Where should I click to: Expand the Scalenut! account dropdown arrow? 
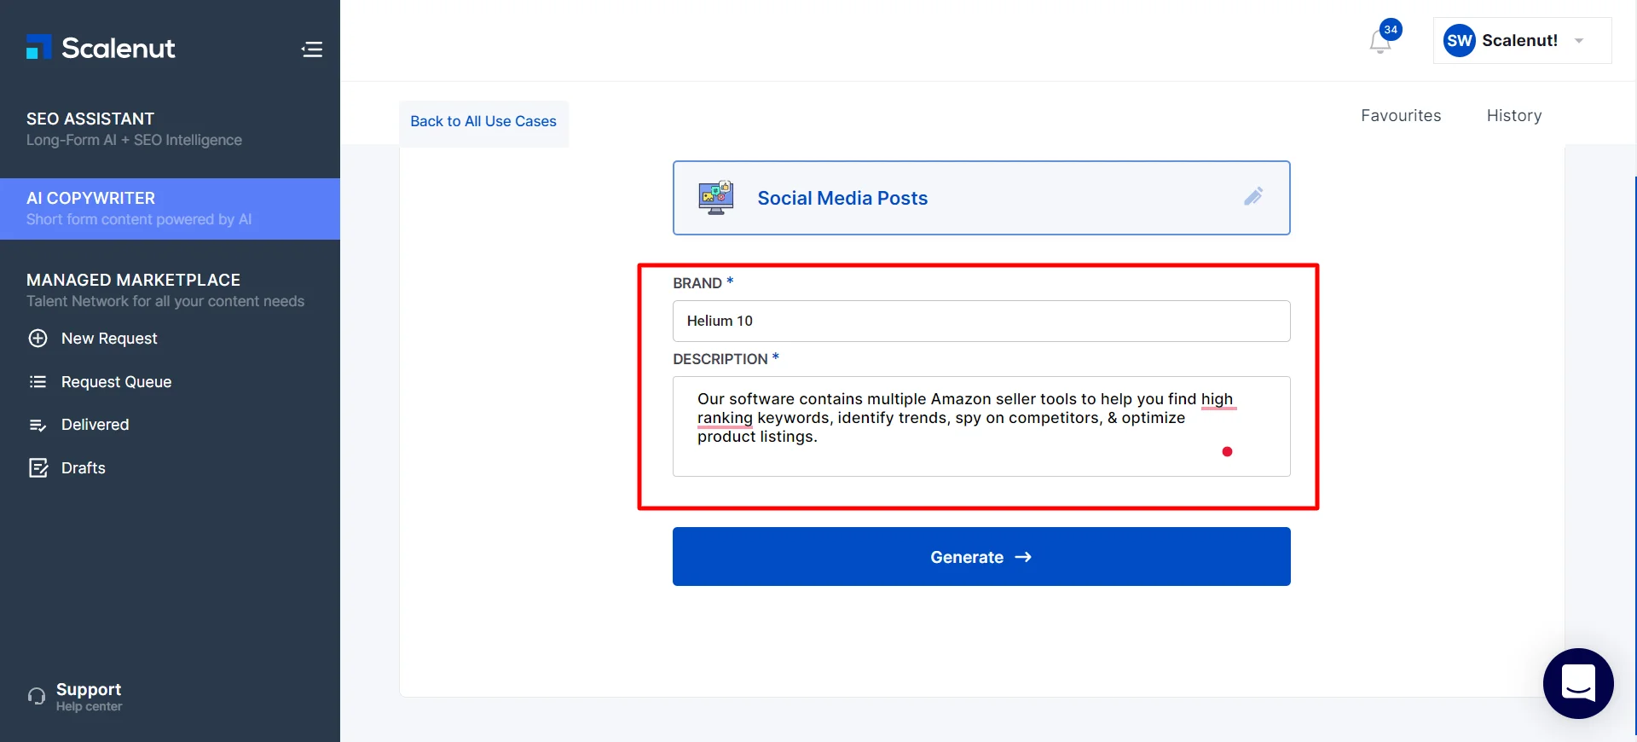1579,41
